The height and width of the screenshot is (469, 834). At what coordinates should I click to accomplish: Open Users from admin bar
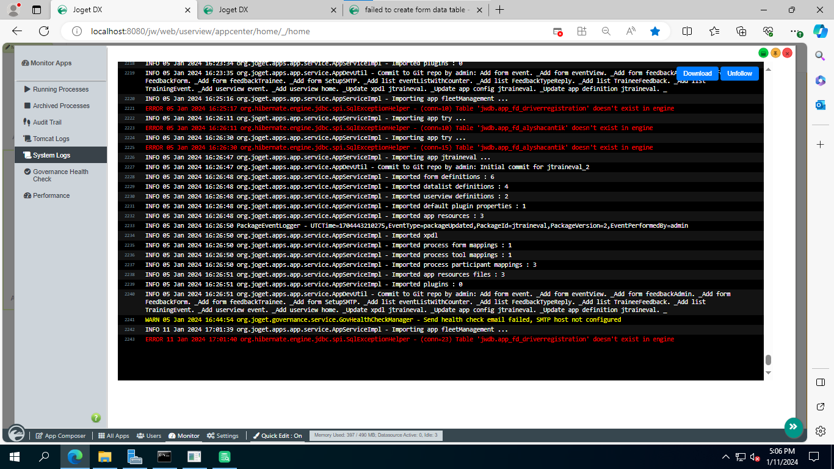tap(149, 436)
